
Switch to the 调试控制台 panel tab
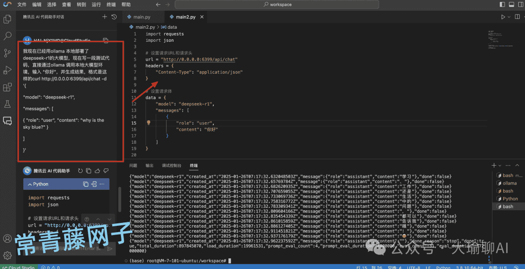pyautogui.click(x=172, y=165)
